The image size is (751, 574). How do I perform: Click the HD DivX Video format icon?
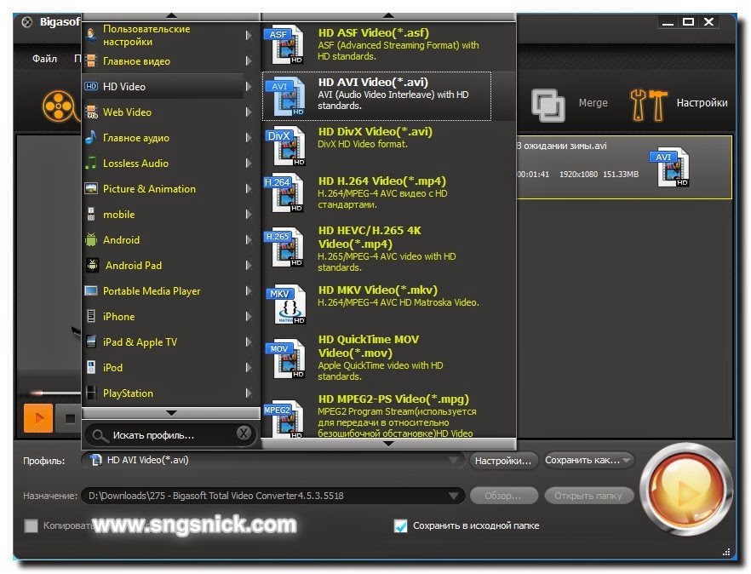point(285,146)
